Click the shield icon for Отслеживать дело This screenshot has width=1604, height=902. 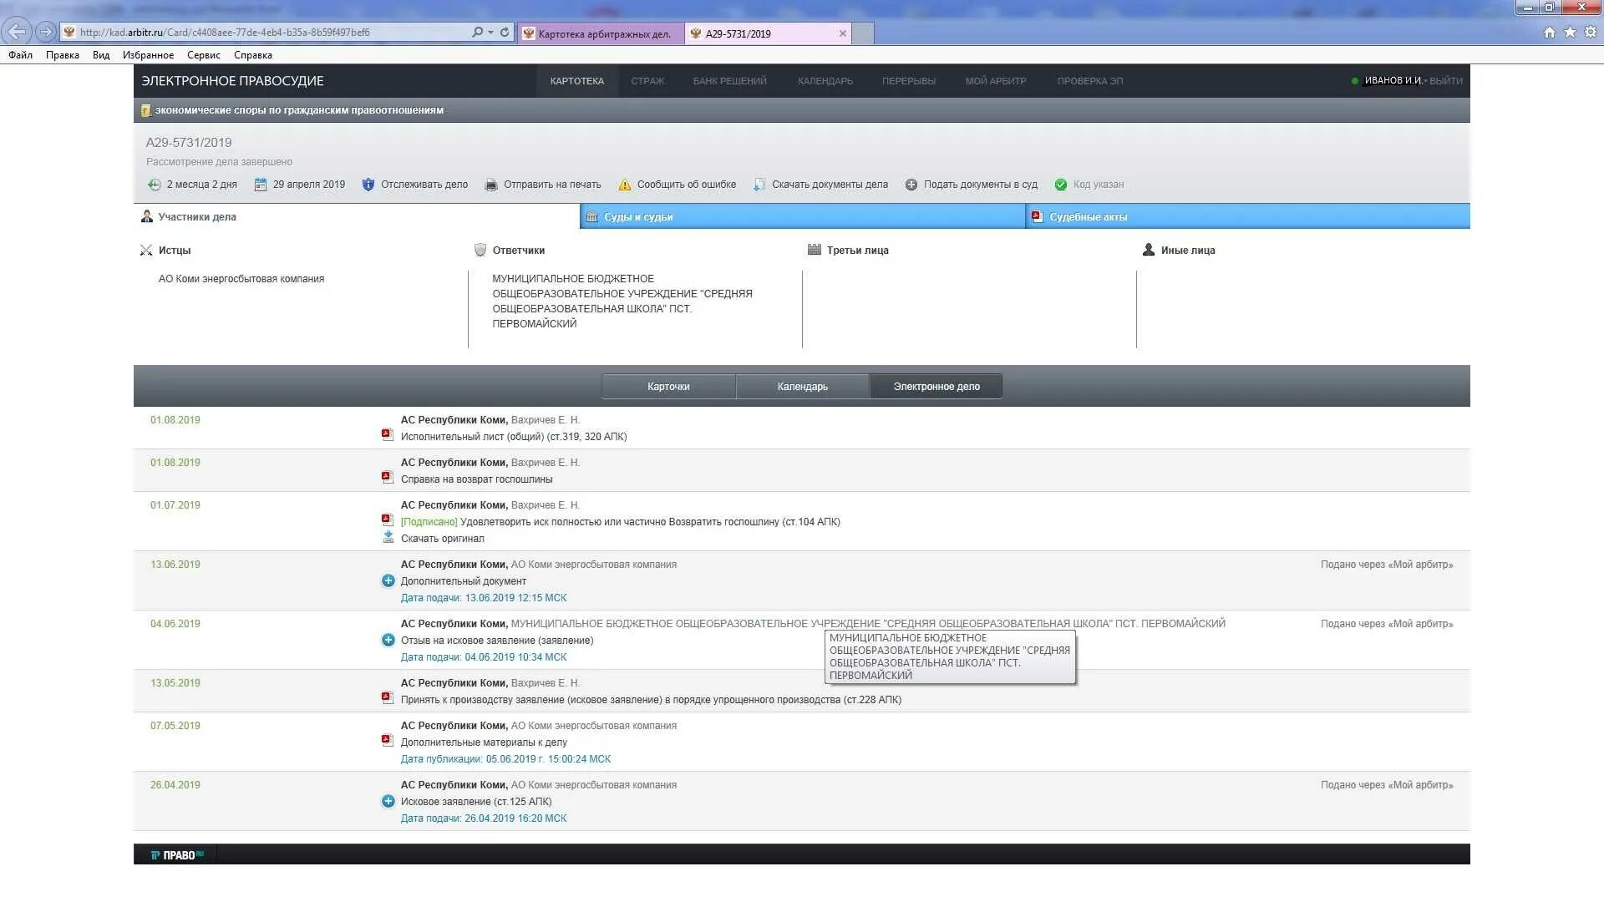(x=368, y=185)
